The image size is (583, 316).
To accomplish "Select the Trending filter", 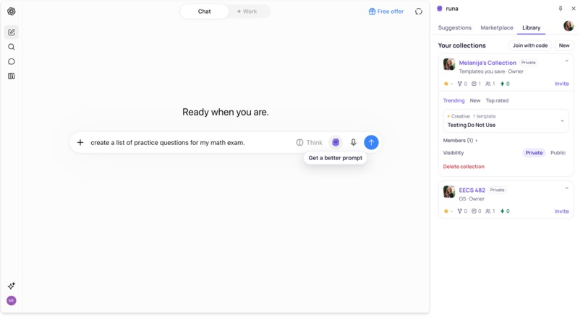I will tap(454, 100).
